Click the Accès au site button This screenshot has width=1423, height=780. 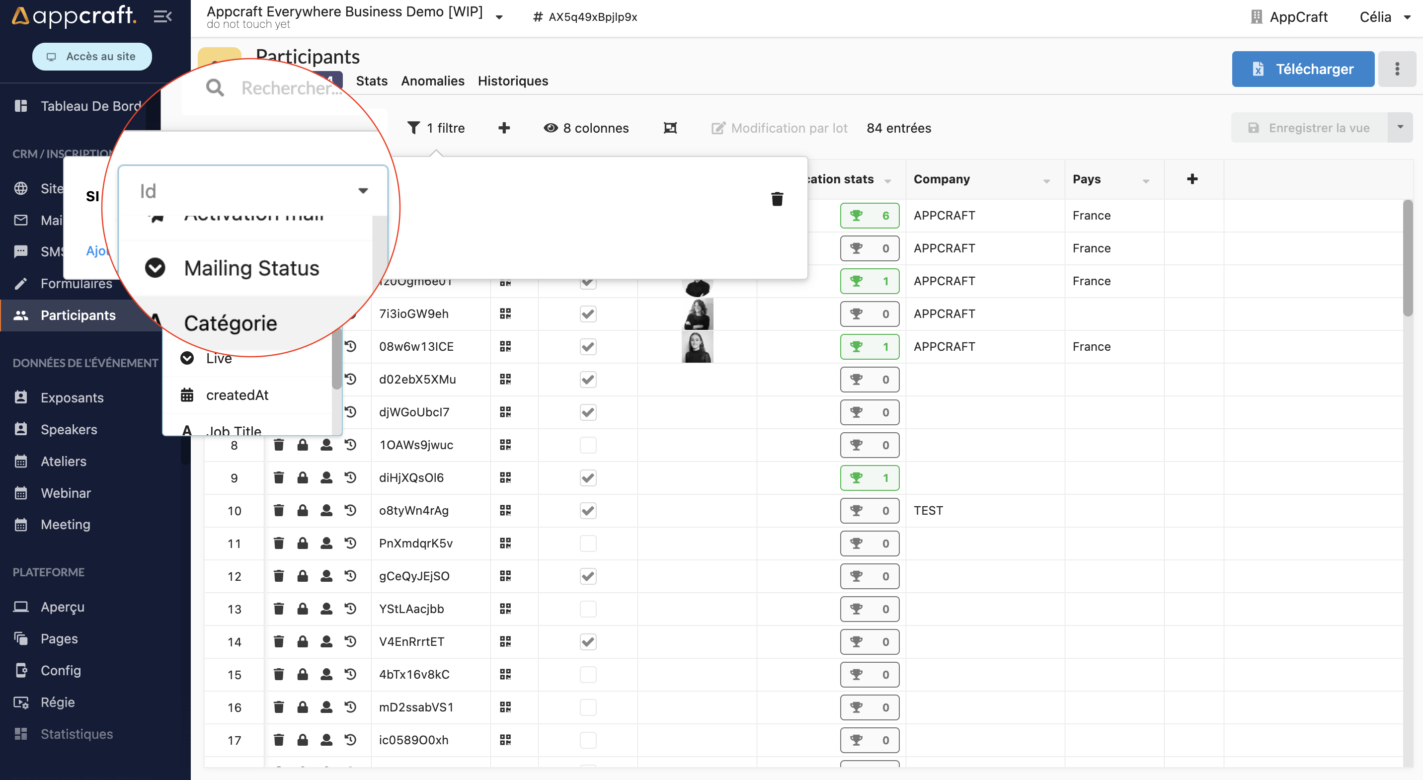(x=92, y=56)
